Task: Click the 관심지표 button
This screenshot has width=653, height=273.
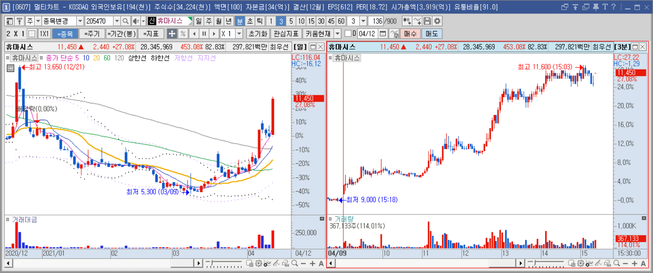Action: click(x=286, y=34)
